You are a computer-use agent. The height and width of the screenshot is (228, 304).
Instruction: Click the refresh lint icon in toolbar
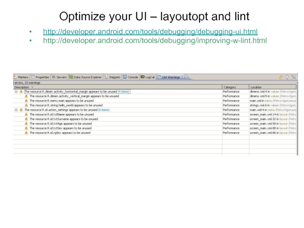pyautogui.click(x=280, y=77)
